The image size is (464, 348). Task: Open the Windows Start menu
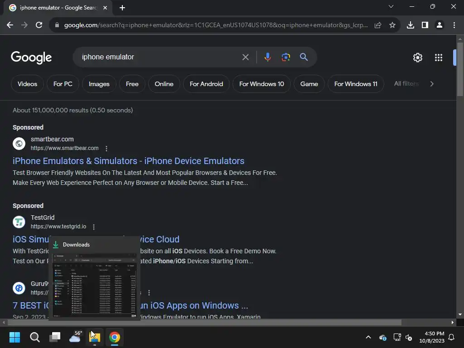[14, 337]
